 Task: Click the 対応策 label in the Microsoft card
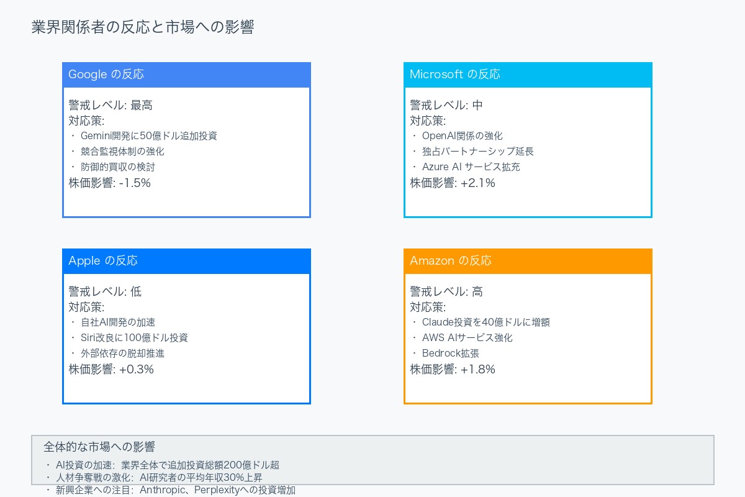[x=428, y=121]
